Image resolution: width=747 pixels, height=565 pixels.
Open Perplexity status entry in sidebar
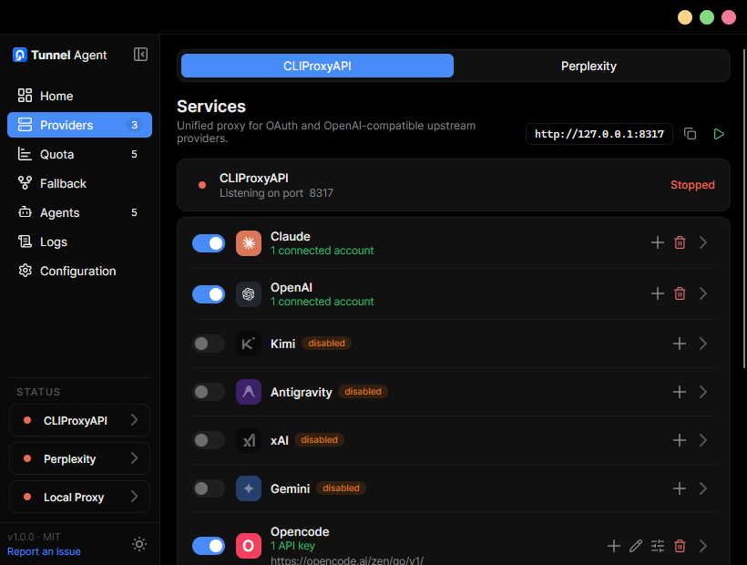click(79, 458)
